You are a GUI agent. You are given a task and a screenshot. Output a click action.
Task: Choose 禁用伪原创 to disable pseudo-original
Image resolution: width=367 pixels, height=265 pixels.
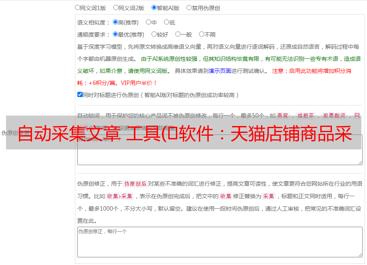[x=189, y=7]
